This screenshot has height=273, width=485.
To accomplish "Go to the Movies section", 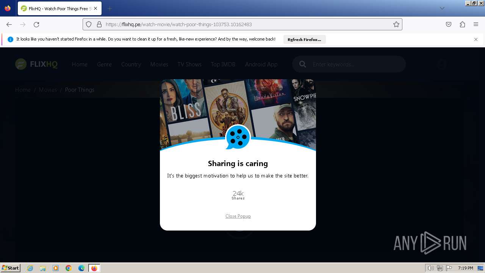I will click(x=159, y=64).
